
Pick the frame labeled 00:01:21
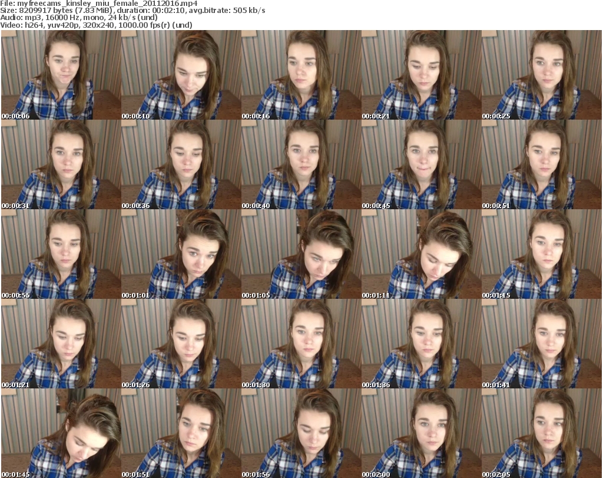point(61,344)
